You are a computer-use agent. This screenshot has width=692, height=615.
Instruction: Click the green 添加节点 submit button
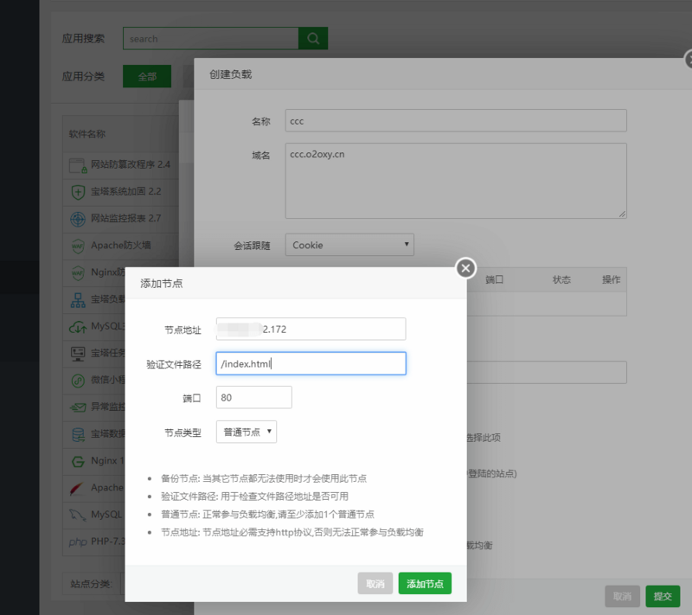[x=424, y=583]
